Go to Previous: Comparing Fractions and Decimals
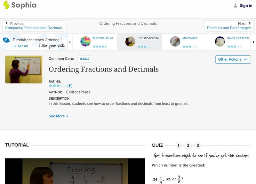The image size is (256, 184). [x=34, y=26]
